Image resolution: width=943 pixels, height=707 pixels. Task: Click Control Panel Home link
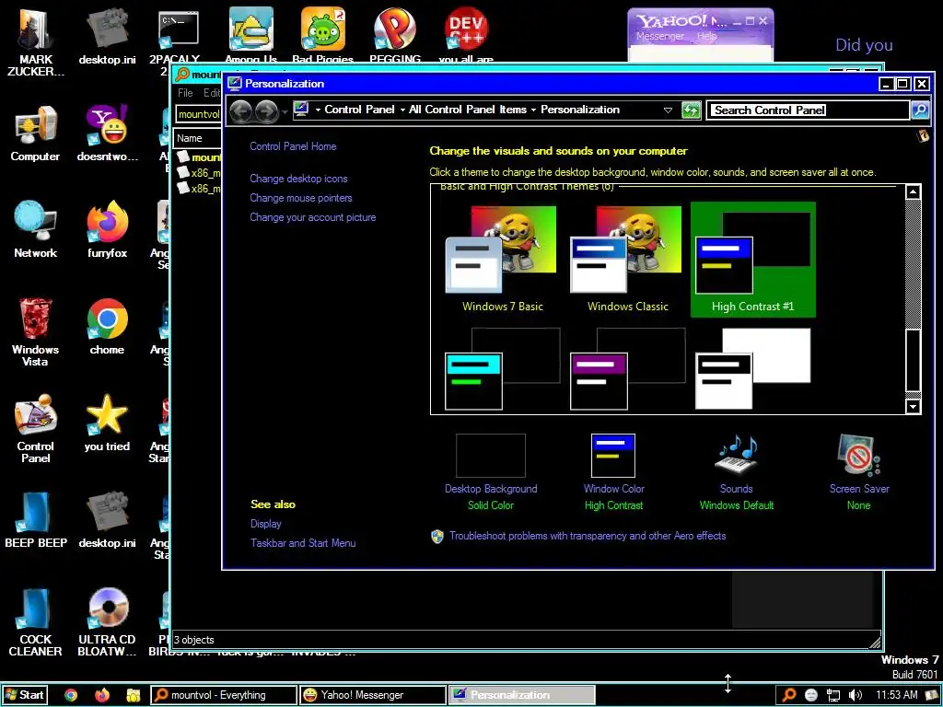click(x=293, y=146)
